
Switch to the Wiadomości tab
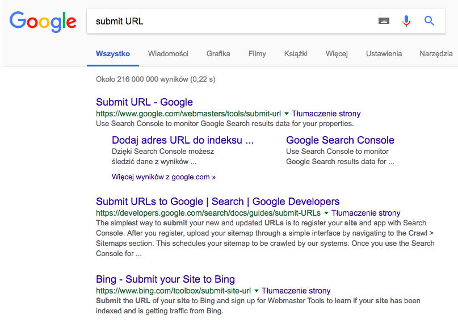(x=168, y=54)
